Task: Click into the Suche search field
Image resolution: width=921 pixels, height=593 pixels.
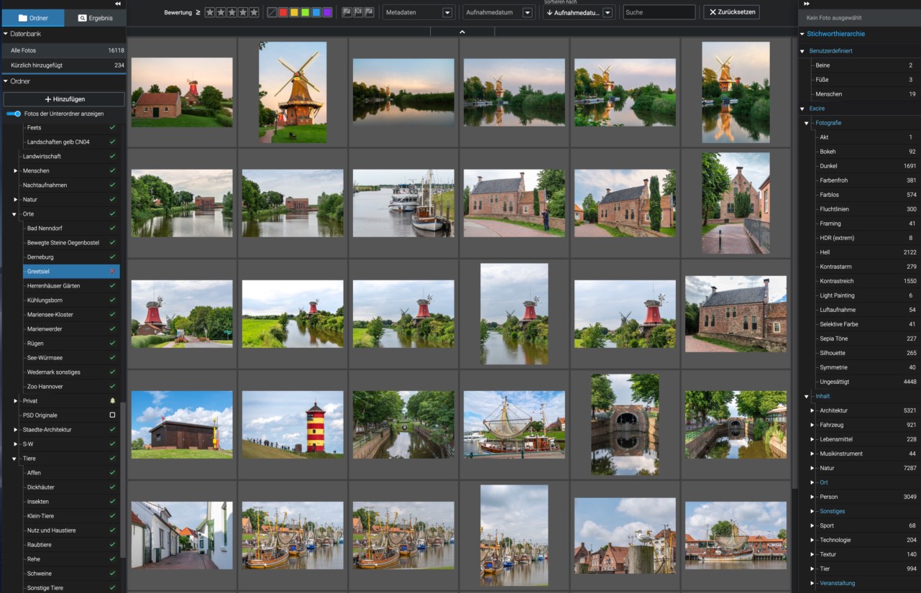Action: 659,12
